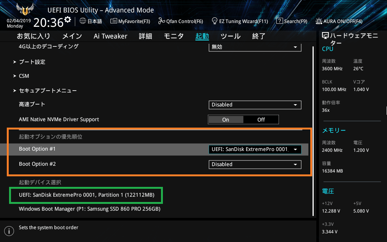
Task: Click the +3.3V reading 3.344 V
Action: tap(330, 232)
